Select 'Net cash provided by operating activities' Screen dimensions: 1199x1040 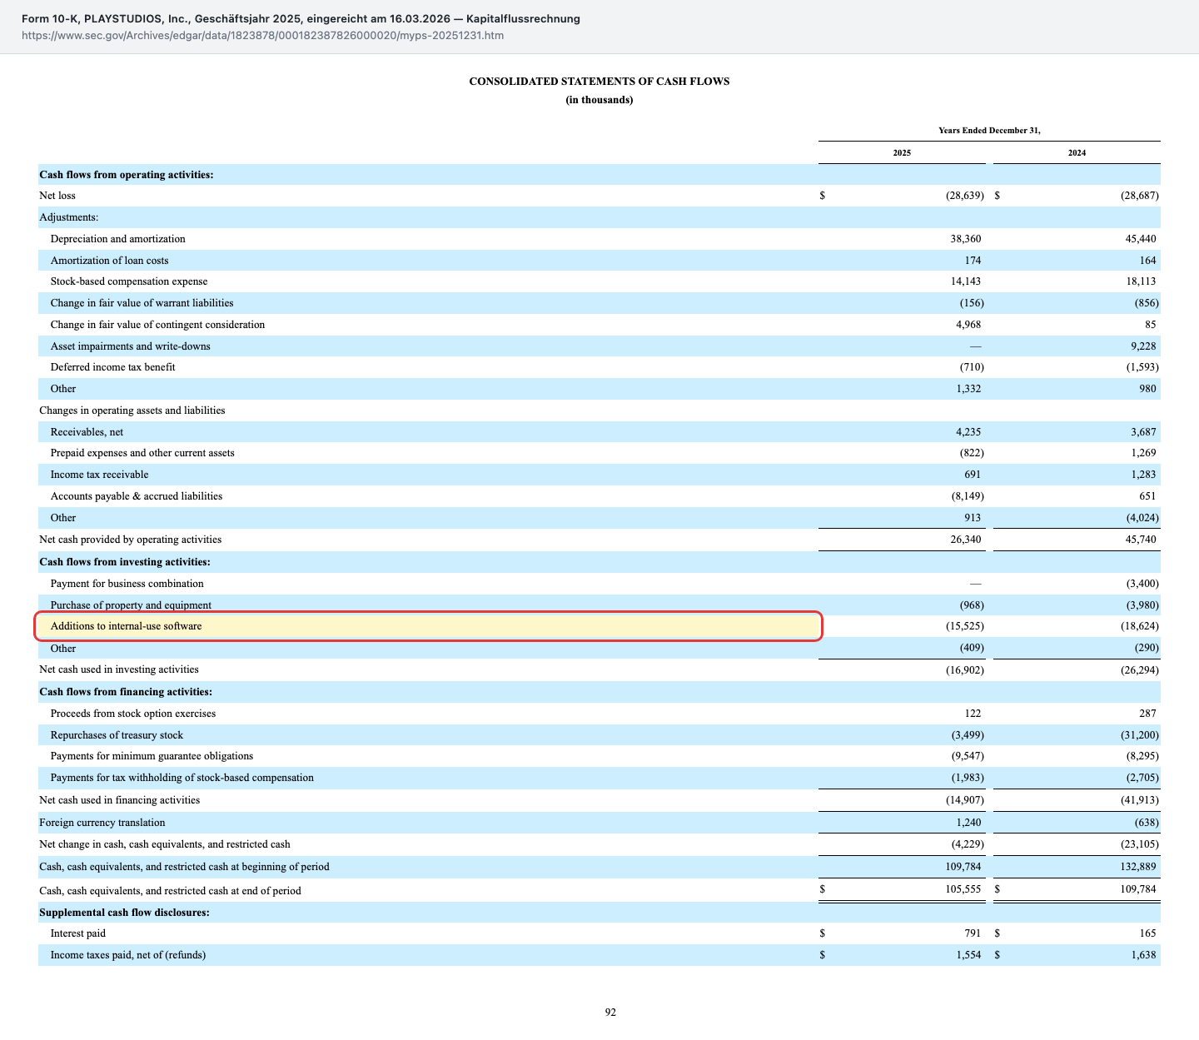pyautogui.click(x=131, y=540)
